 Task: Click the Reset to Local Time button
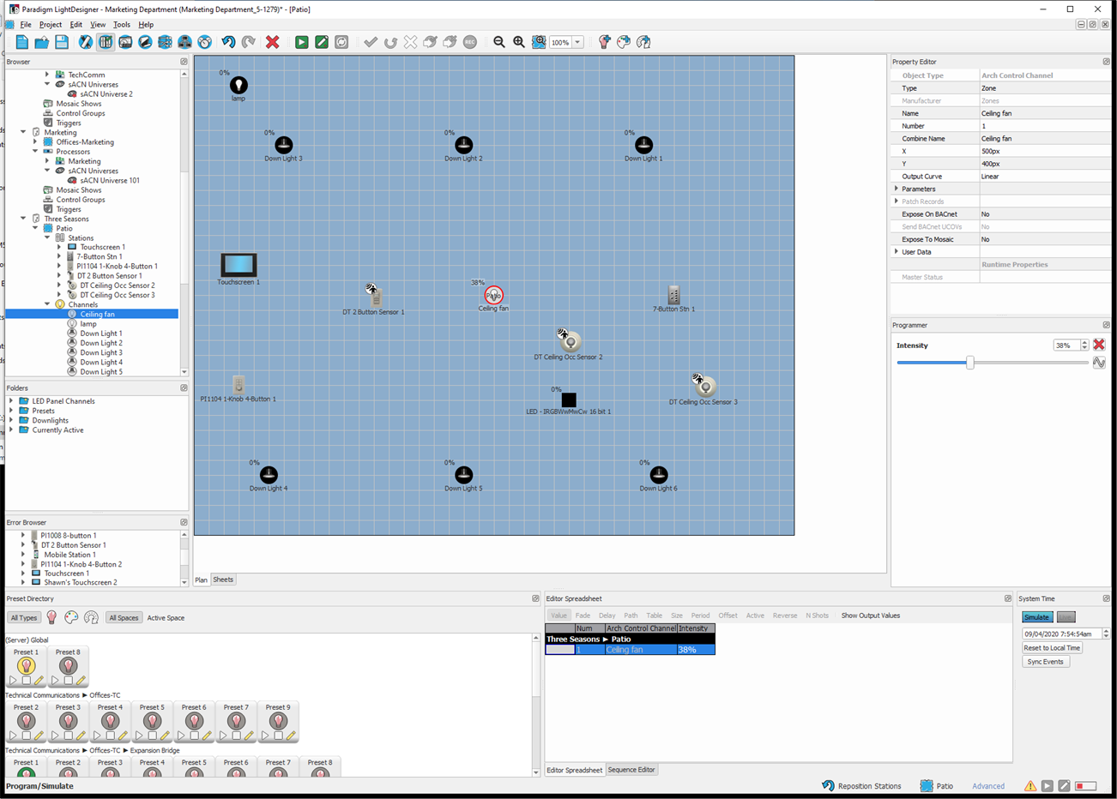point(1052,648)
